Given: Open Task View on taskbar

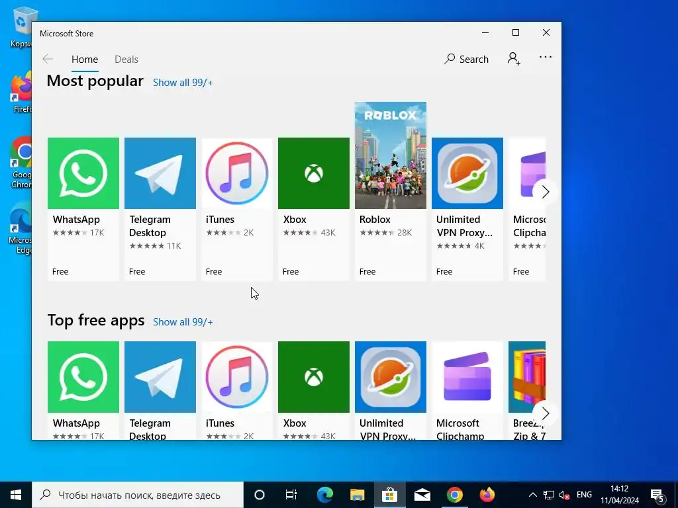Looking at the screenshot, I should [x=291, y=495].
